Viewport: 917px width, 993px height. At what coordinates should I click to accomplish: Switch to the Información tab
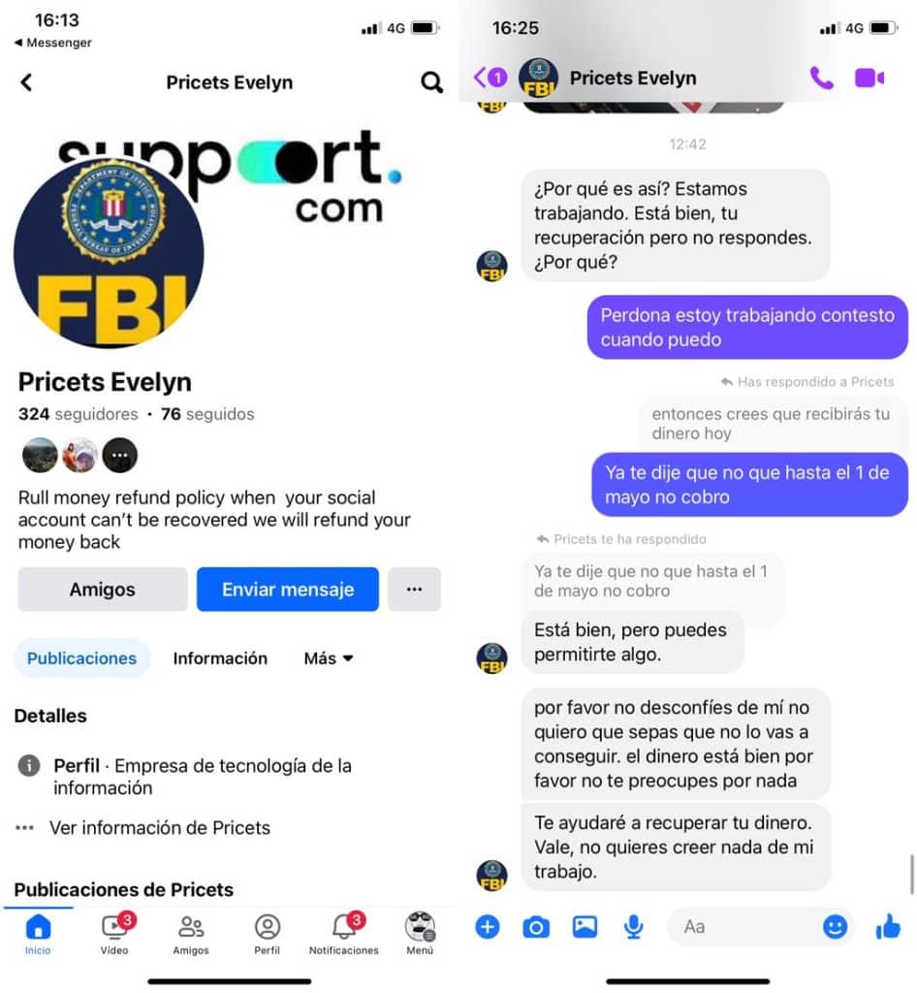pyautogui.click(x=220, y=658)
